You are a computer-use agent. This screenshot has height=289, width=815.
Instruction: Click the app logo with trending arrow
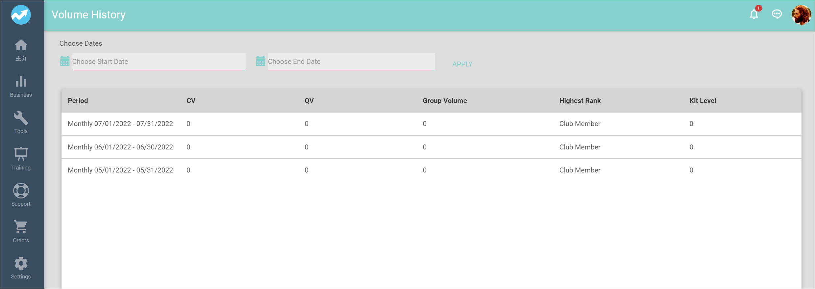click(21, 15)
